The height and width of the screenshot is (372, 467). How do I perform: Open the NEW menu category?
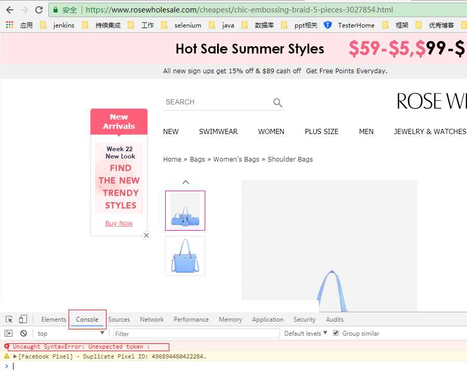click(x=171, y=131)
